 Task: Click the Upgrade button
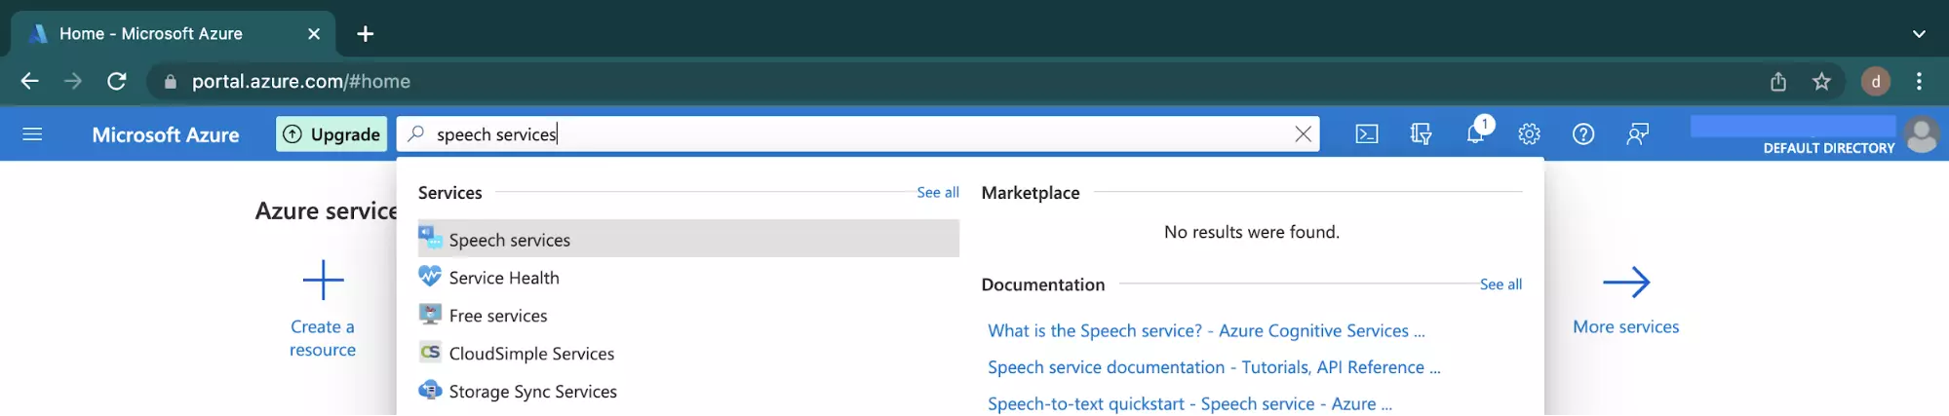331,134
